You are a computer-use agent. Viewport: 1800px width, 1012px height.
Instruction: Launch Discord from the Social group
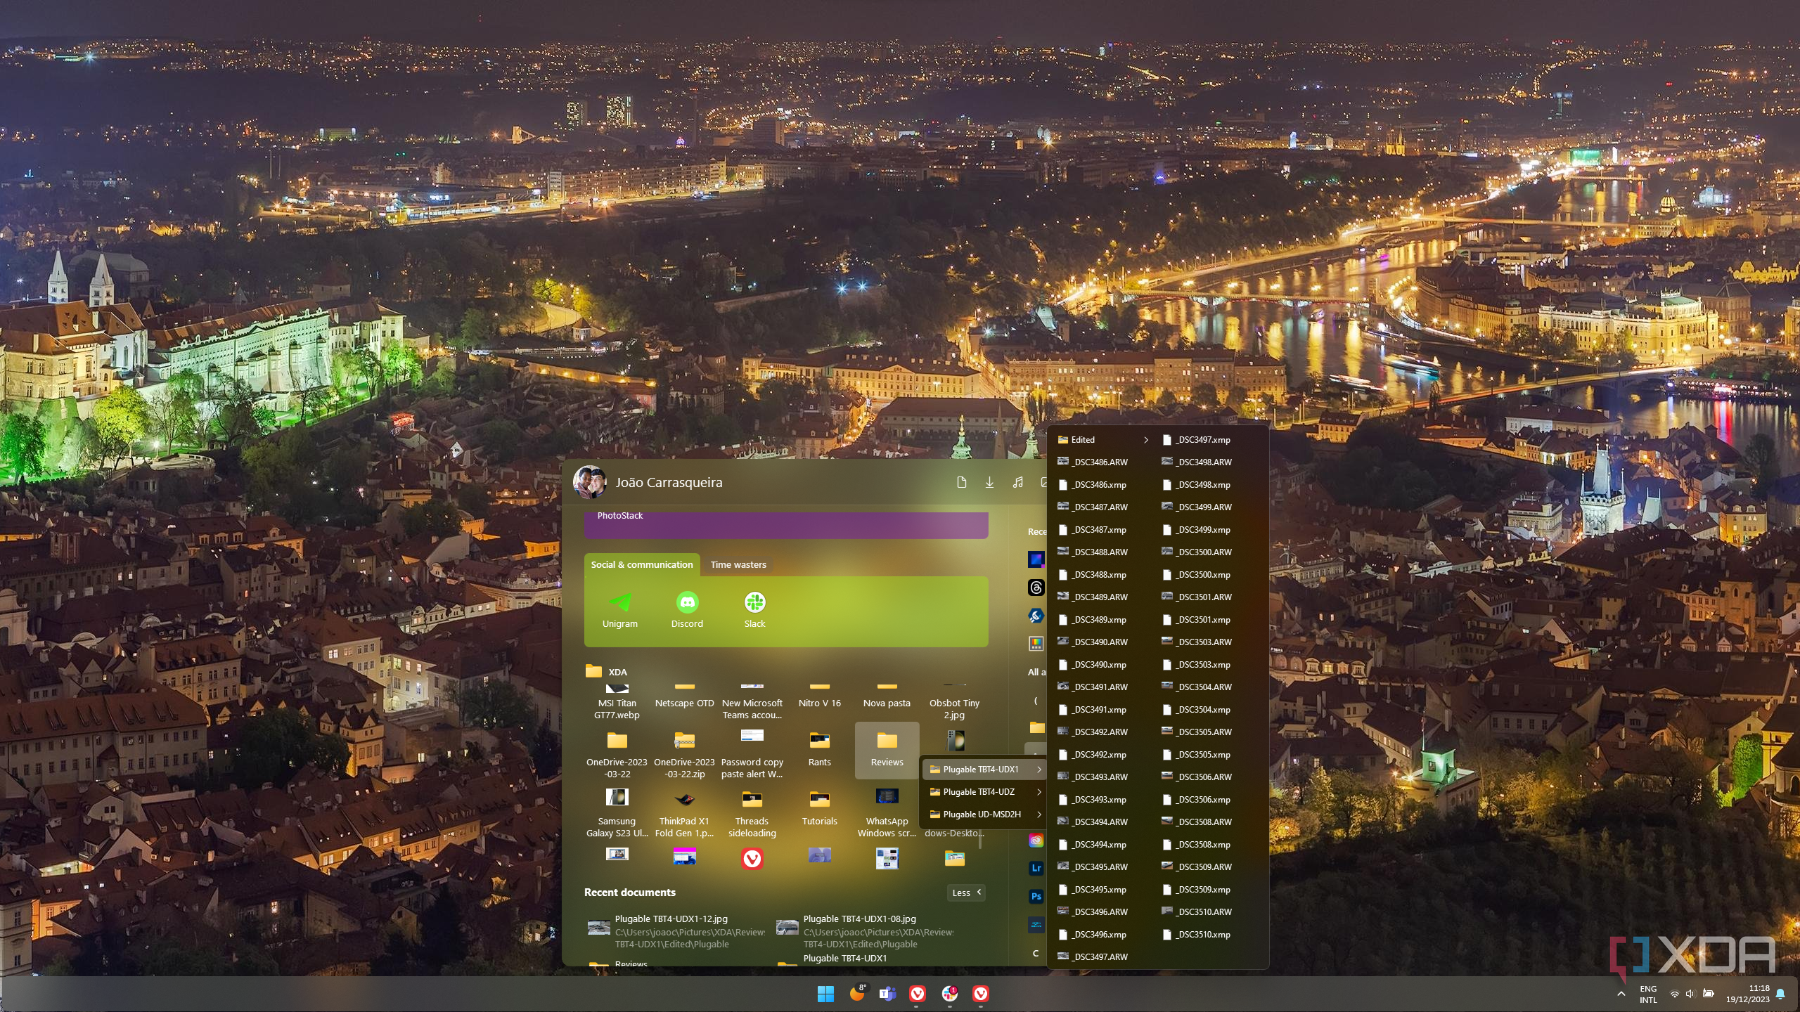pos(687,609)
